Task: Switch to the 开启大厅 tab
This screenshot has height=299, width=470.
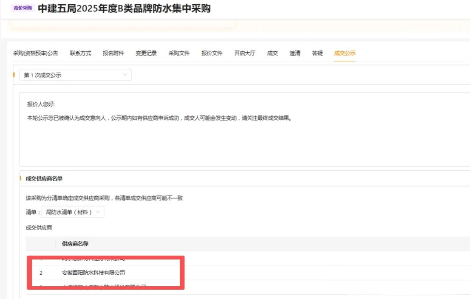Action: click(245, 53)
